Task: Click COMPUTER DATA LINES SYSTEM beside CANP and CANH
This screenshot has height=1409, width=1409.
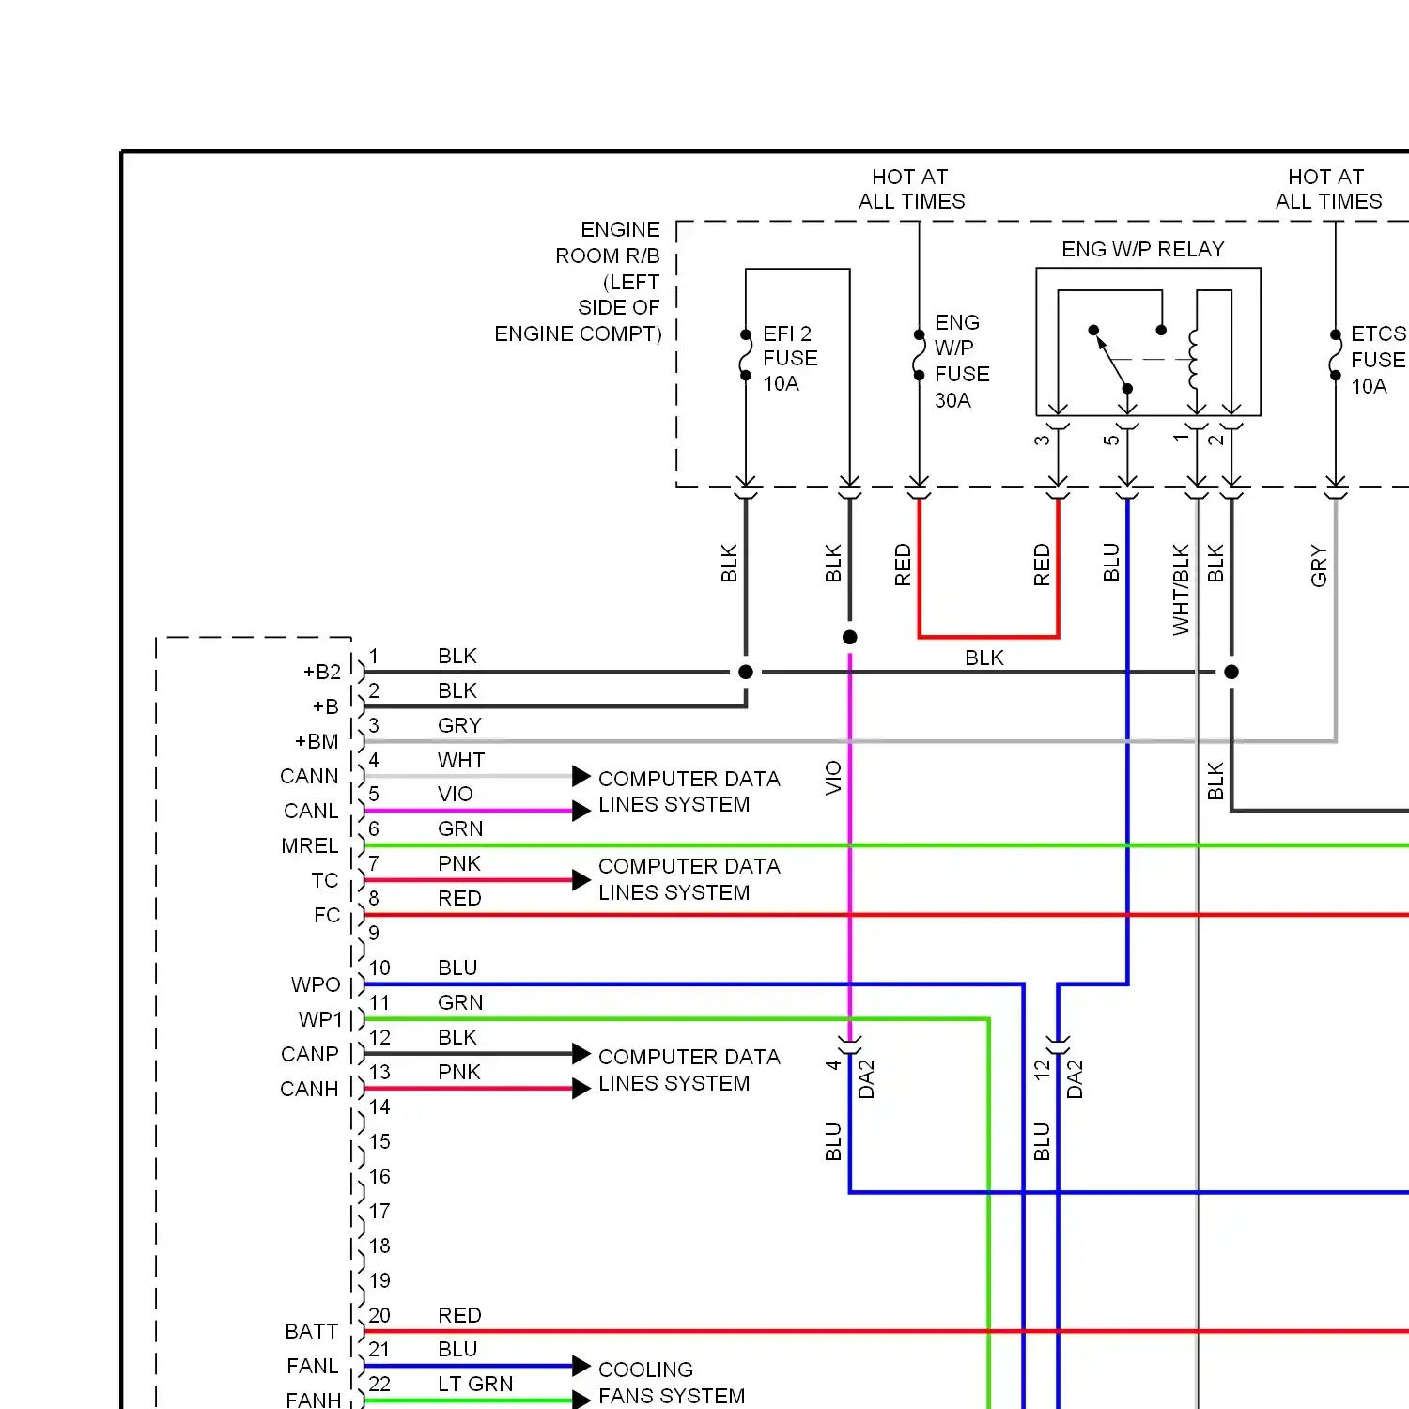Action: pos(689,1070)
